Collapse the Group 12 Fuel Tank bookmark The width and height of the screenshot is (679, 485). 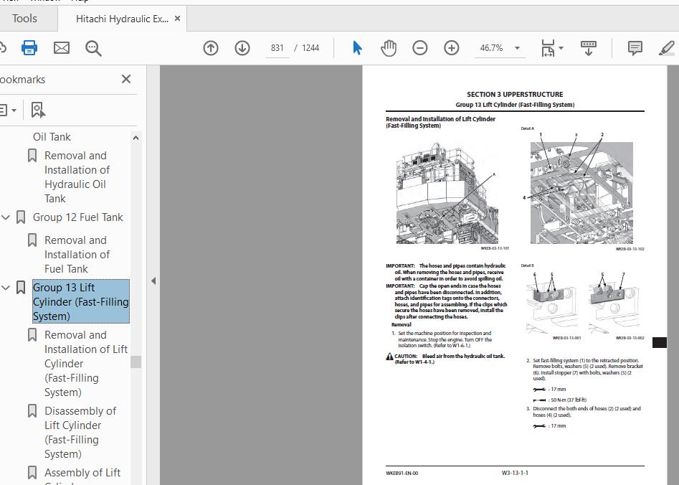[6, 217]
